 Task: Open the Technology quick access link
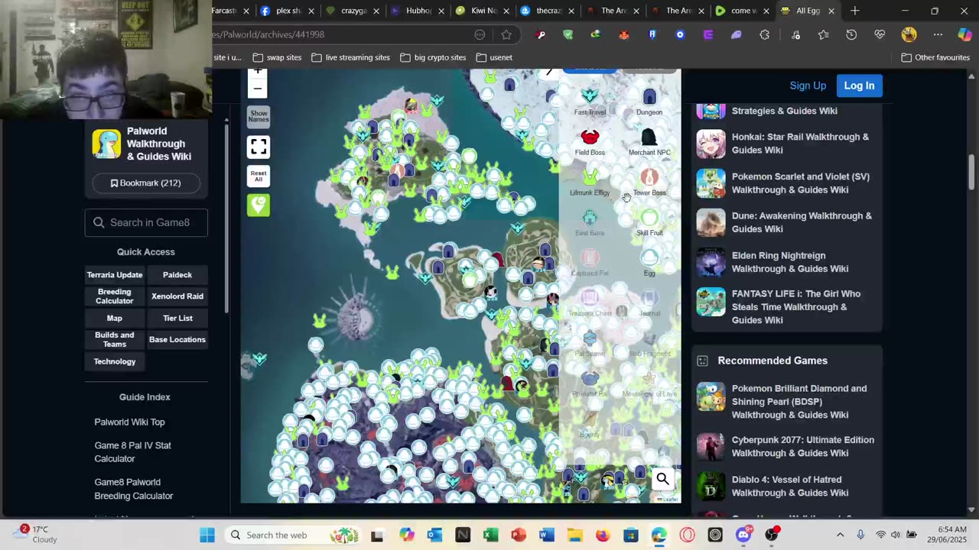click(115, 361)
